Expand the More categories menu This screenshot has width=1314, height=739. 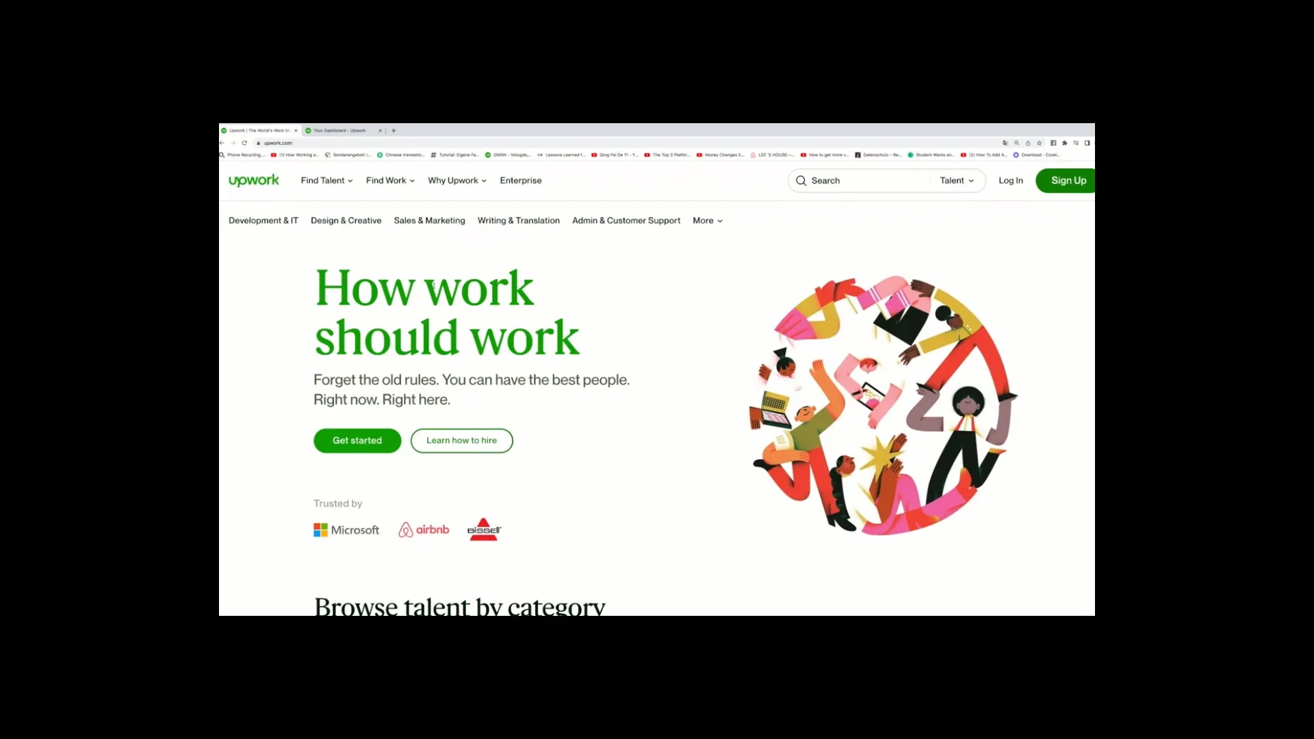708,220
